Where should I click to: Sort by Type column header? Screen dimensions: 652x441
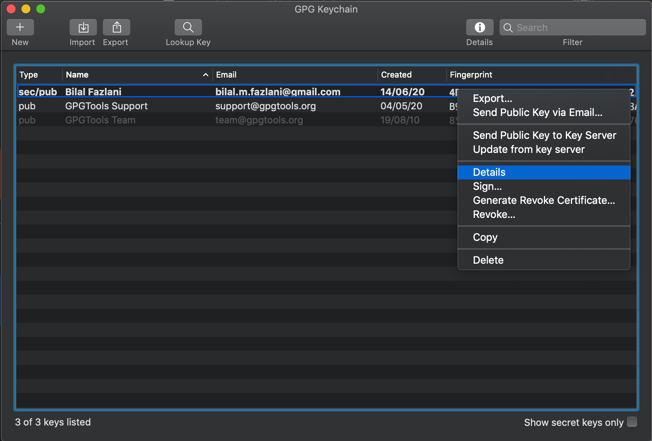pyautogui.click(x=39, y=75)
